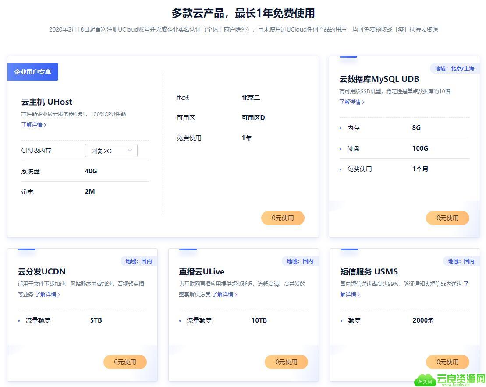Viewport: 486px width, 387px height.
Task: Click the 硬盘 value 100G
Action: point(420,148)
